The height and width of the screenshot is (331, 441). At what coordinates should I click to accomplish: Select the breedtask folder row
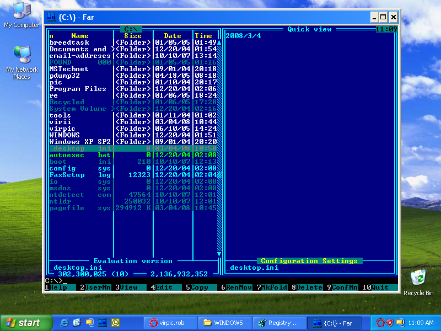[133, 42]
